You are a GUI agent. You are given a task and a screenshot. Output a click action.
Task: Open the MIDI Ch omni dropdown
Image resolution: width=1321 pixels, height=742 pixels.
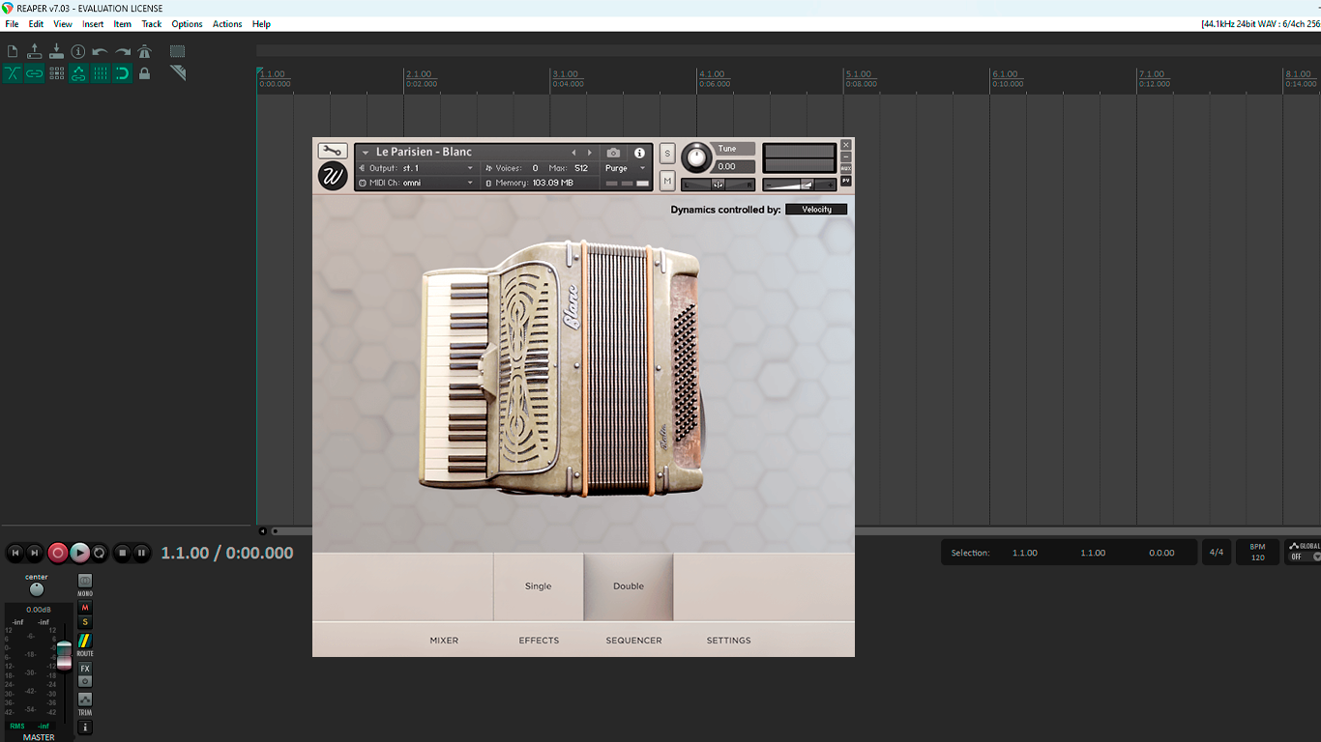tap(417, 183)
